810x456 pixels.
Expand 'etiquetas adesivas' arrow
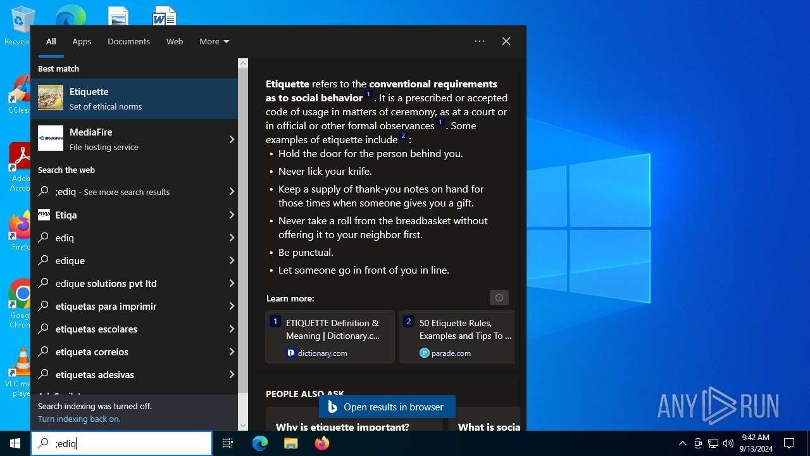point(232,374)
